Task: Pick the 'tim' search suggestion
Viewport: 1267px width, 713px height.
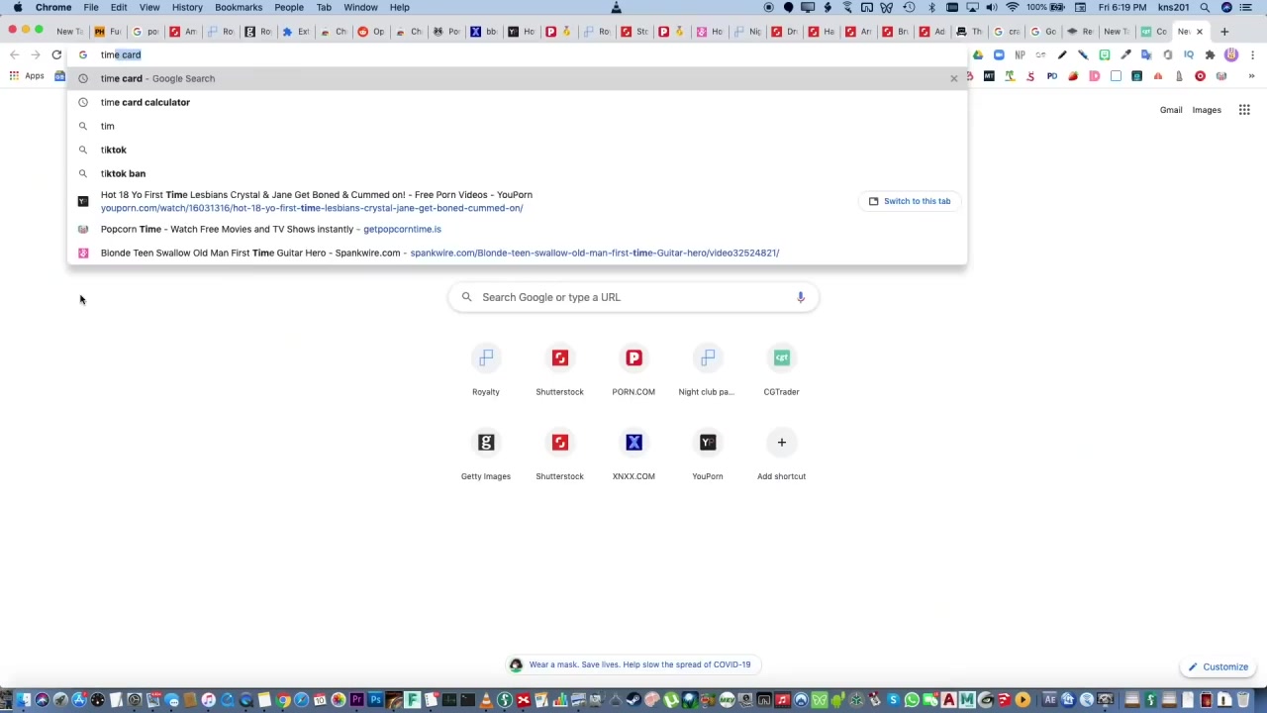Action: pos(516,126)
